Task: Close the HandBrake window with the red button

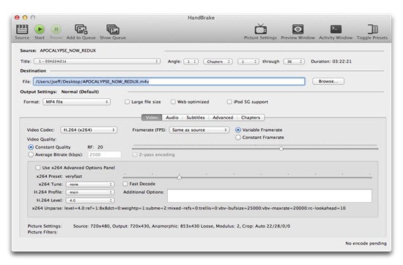Action: click(x=17, y=18)
